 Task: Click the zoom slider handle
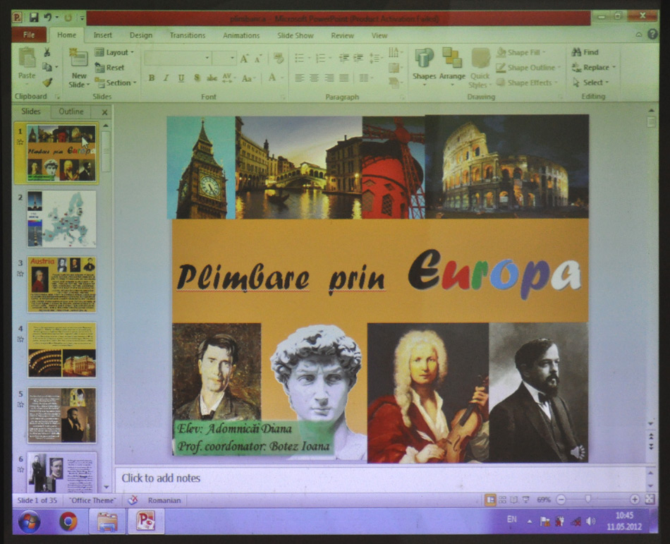coord(588,499)
